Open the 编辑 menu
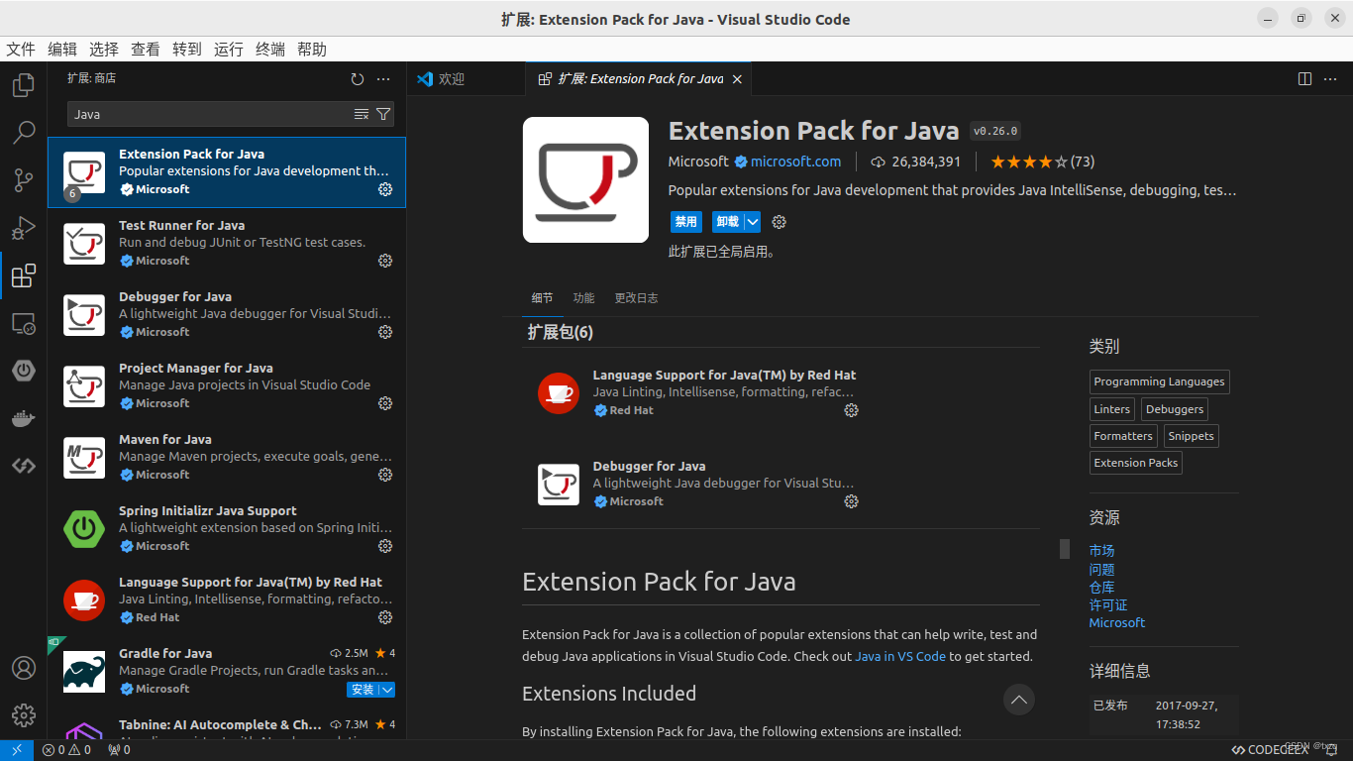This screenshot has width=1353, height=761. click(62, 50)
